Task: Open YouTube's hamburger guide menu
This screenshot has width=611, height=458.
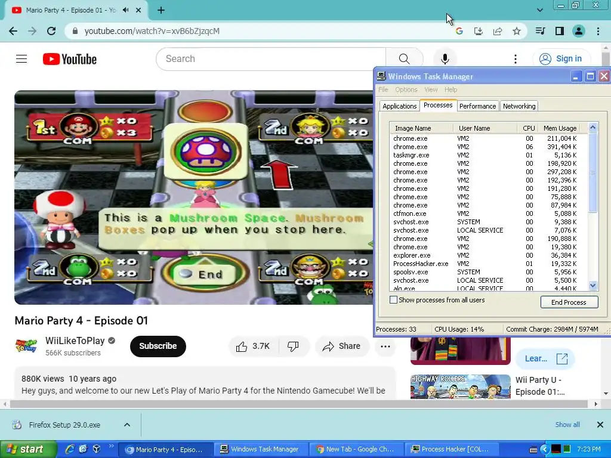Action: (x=21, y=59)
